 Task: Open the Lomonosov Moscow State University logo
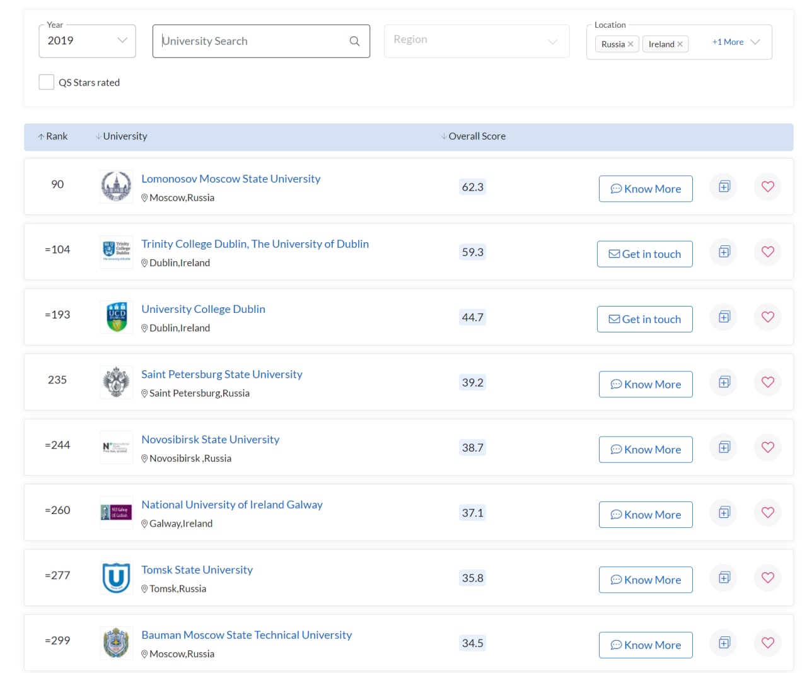(116, 187)
